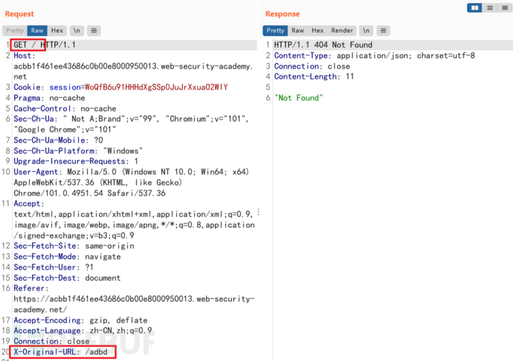Toggle non-printable \n characters in Request
The image size is (513, 361).
[77, 30]
